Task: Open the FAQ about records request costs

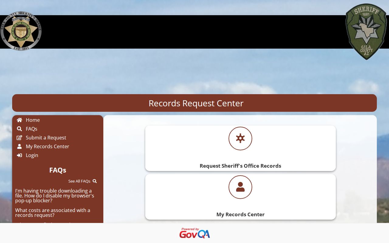Action: point(53,213)
